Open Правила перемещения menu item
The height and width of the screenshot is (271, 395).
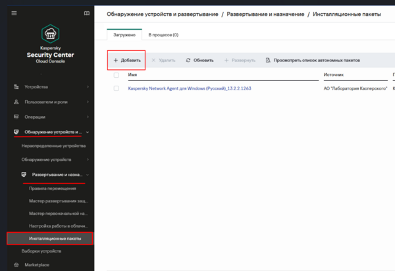(x=53, y=189)
